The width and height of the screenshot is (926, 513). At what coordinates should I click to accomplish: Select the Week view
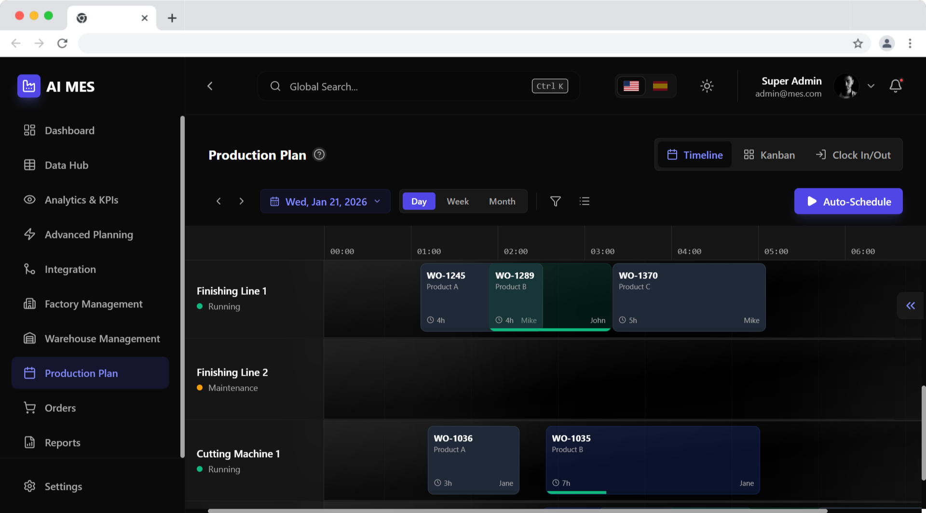pos(458,201)
